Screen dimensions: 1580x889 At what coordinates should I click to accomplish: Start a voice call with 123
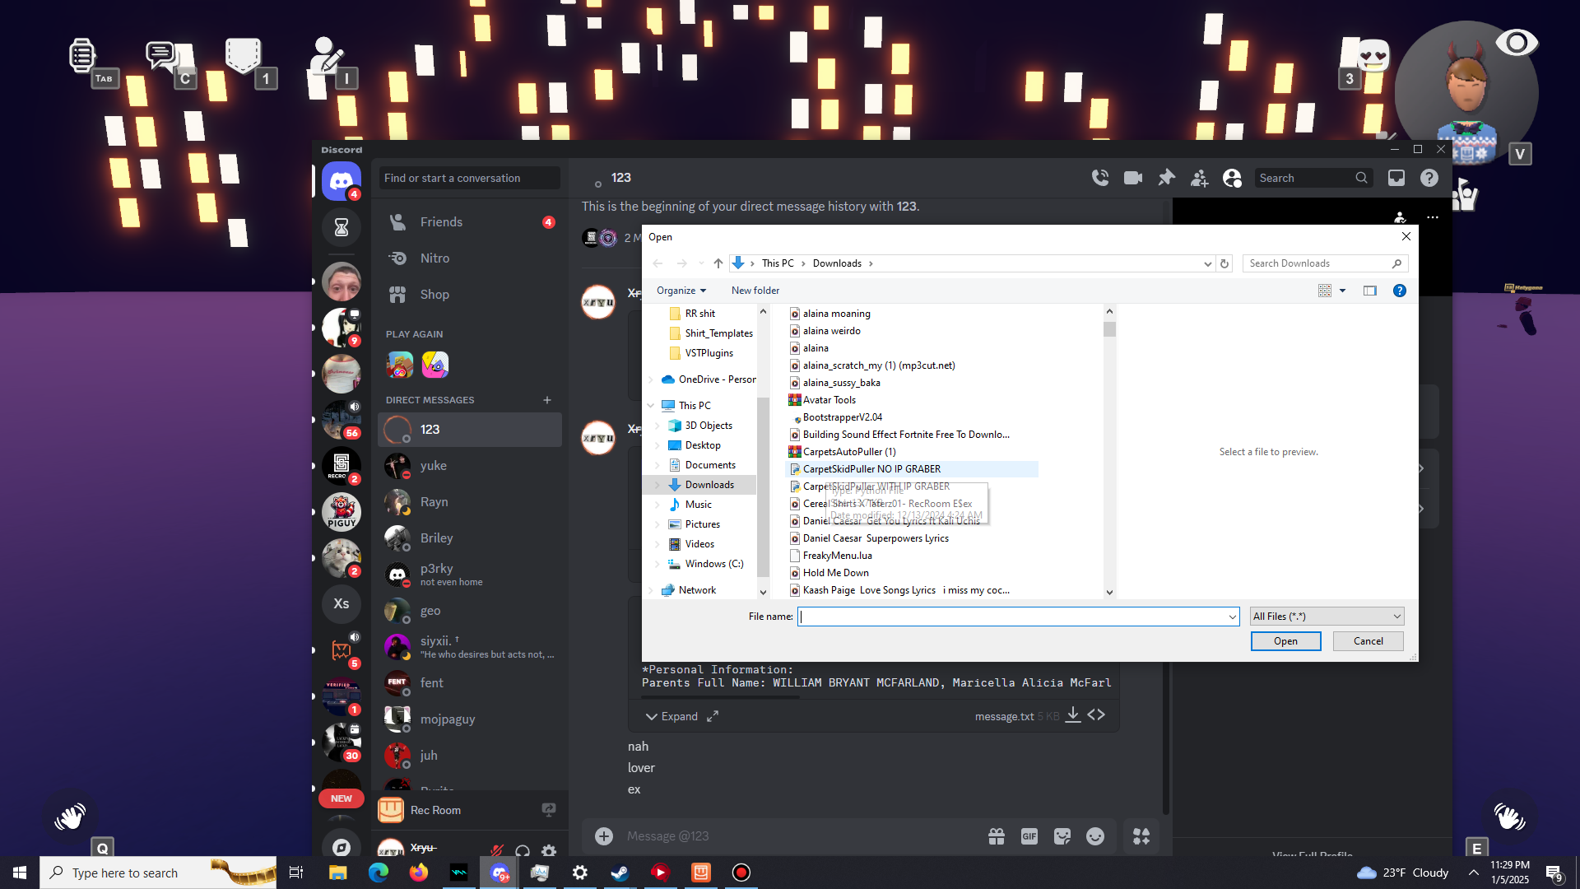(x=1100, y=178)
